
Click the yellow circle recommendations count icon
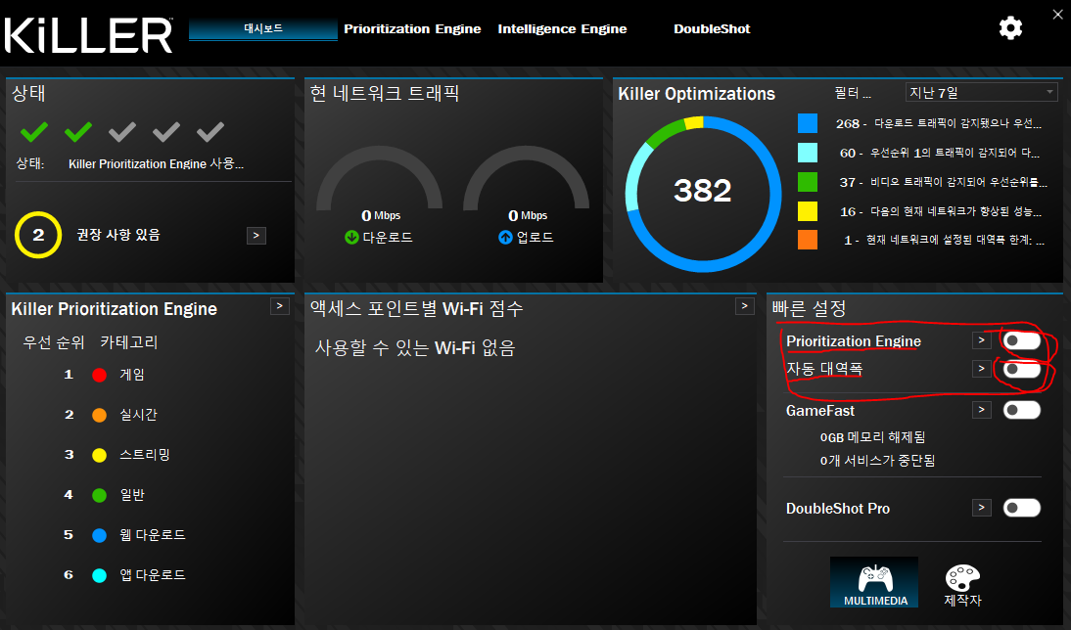pyautogui.click(x=39, y=236)
